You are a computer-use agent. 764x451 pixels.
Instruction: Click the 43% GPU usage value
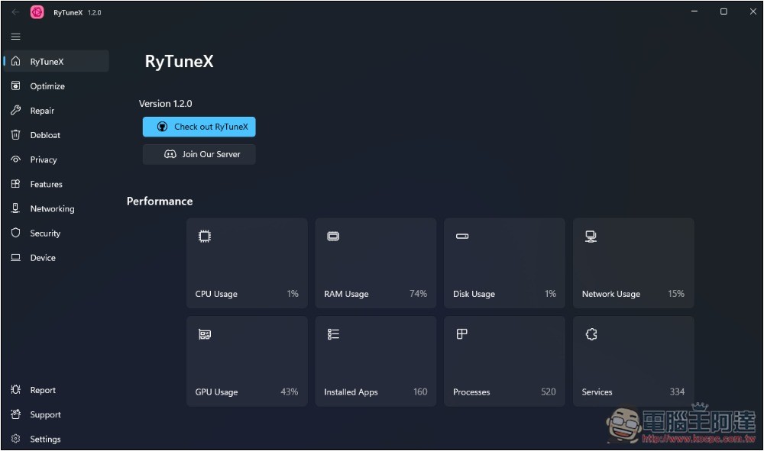click(x=290, y=391)
